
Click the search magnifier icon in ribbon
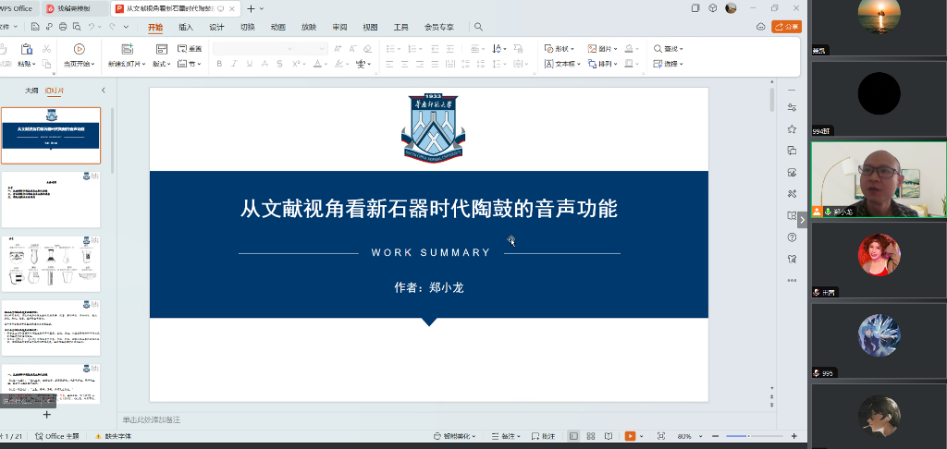click(479, 27)
